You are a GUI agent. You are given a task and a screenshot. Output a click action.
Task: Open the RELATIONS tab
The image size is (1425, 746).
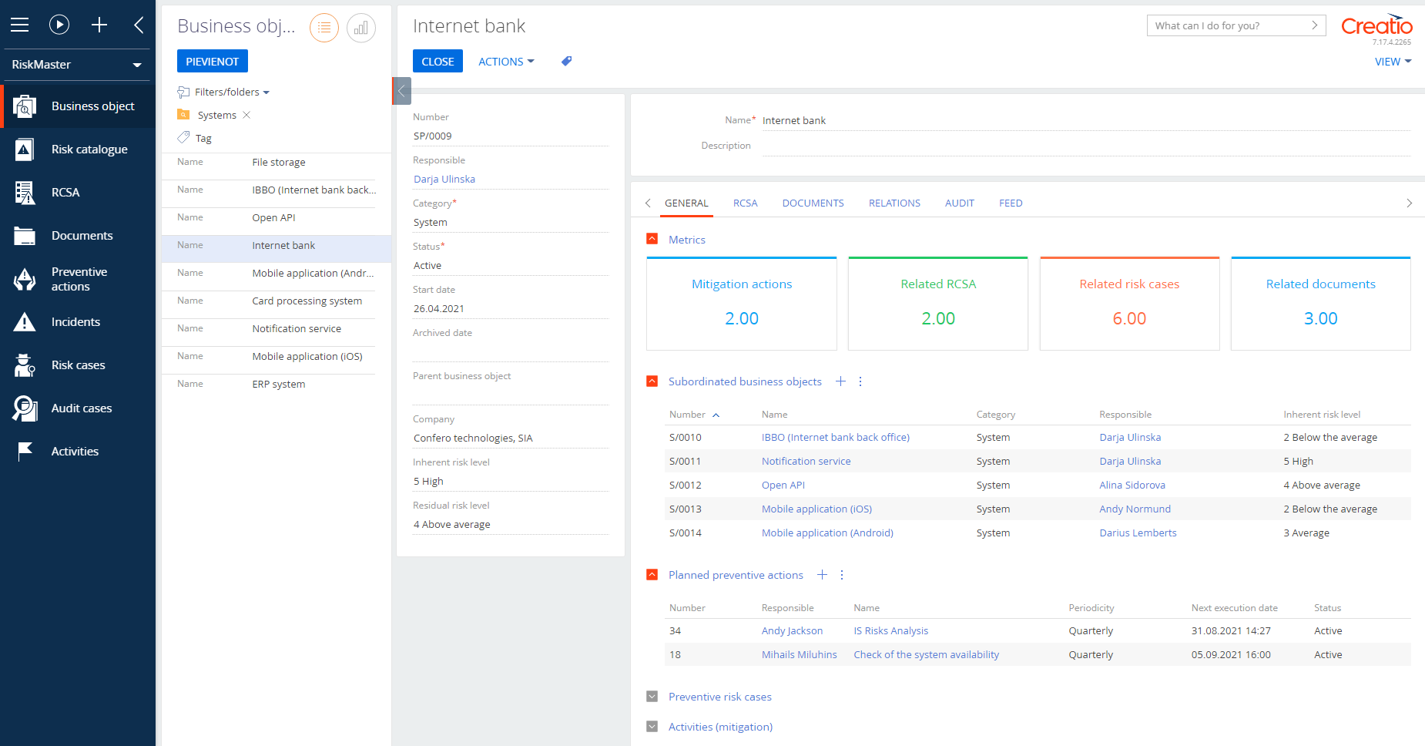[894, 203]
